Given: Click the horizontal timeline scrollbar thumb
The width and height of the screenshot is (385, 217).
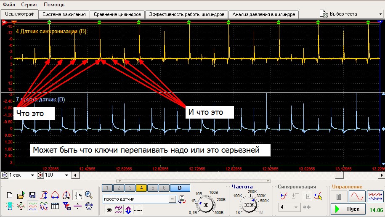Looking at the screenshot, I should [x=340, y=175].
